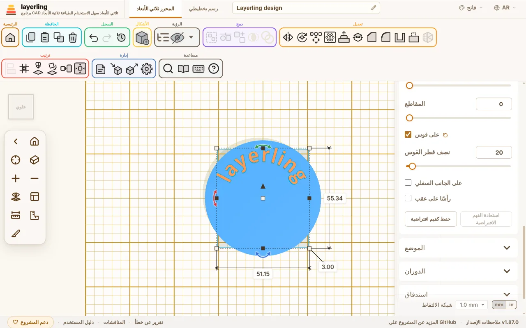Click the ruler measure tool in left panel
This screenshot has height=328, width=526.
[16, 215]
